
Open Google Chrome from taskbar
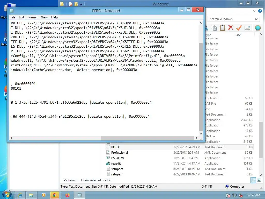(54, 195)
